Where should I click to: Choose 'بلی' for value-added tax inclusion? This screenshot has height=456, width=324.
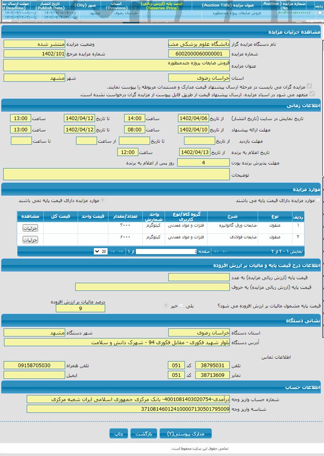pos(182,305)
